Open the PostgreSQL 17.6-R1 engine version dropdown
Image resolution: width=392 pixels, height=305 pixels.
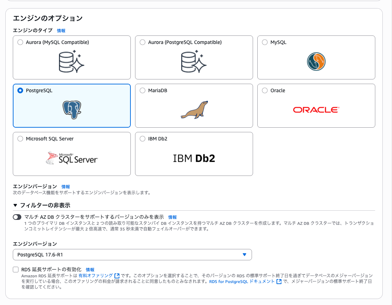pyautogui.click(x=132, y=255)
